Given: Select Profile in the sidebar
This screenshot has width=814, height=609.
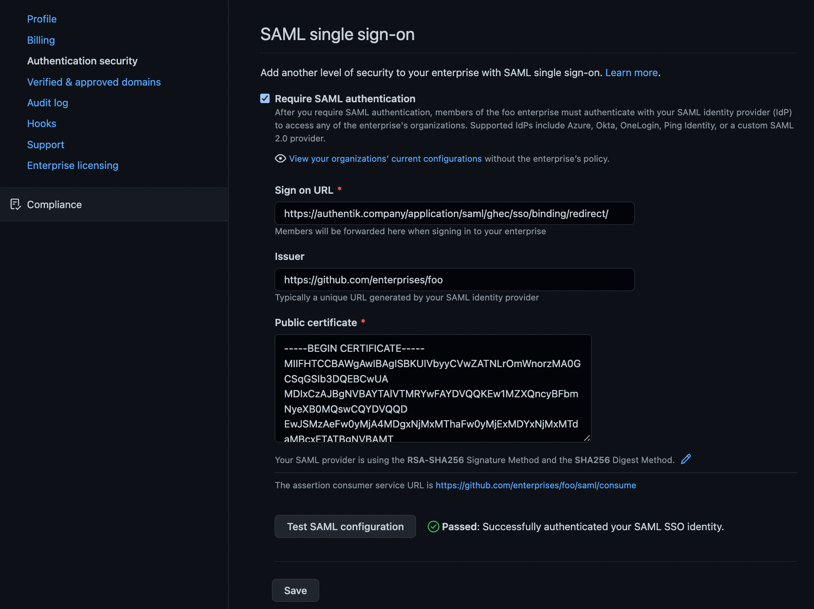Looking at the screenshot, I should (x=42, y=19).
